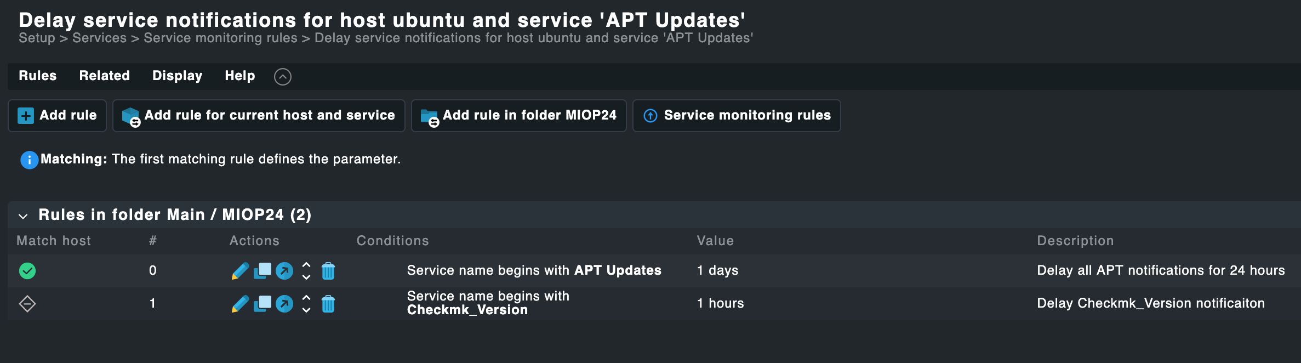The height and width of the screenshot is (363, 1301).
Task: Open the export icon on rule 1
Action: [284, 303]
